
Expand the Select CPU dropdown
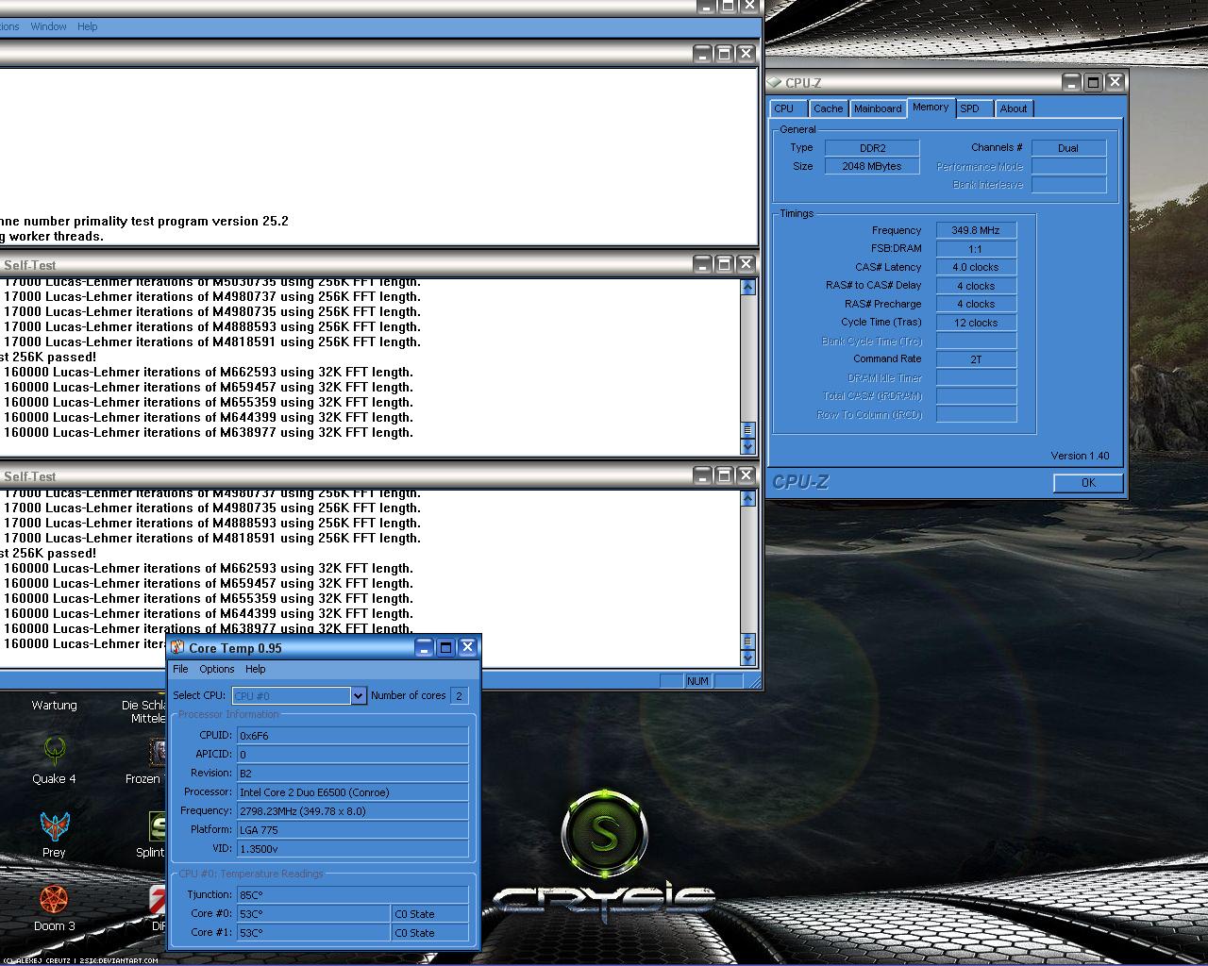[358, 695]
